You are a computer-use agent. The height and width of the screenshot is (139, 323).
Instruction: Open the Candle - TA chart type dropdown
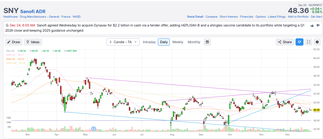pos(123,42)
